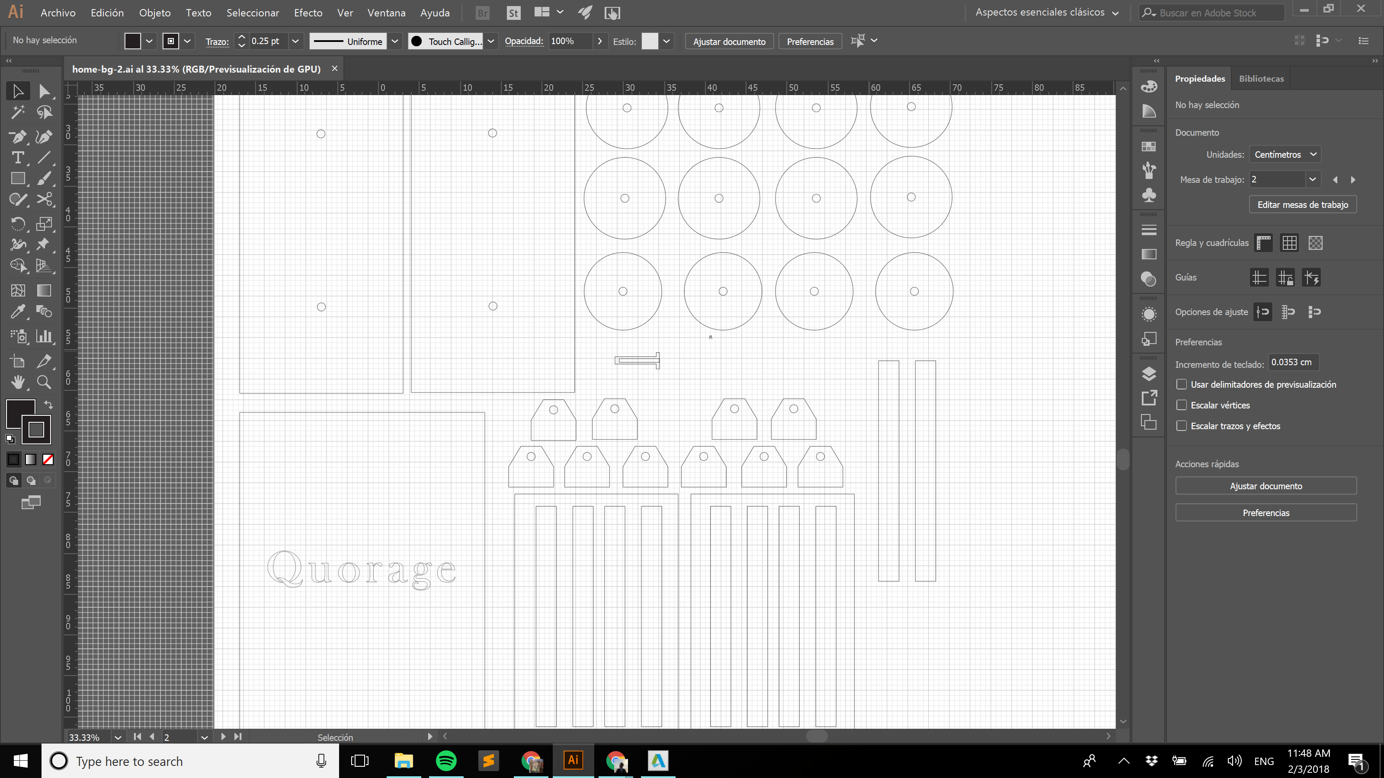
Task: Select the Hand tool
Action: [18, 382]
